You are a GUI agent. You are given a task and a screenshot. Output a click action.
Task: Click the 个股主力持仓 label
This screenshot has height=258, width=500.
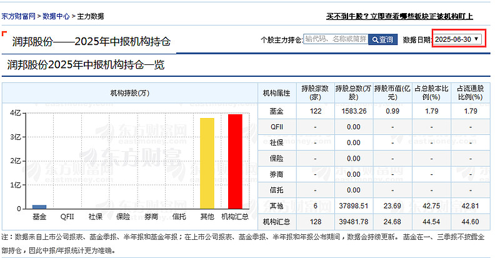281,40
